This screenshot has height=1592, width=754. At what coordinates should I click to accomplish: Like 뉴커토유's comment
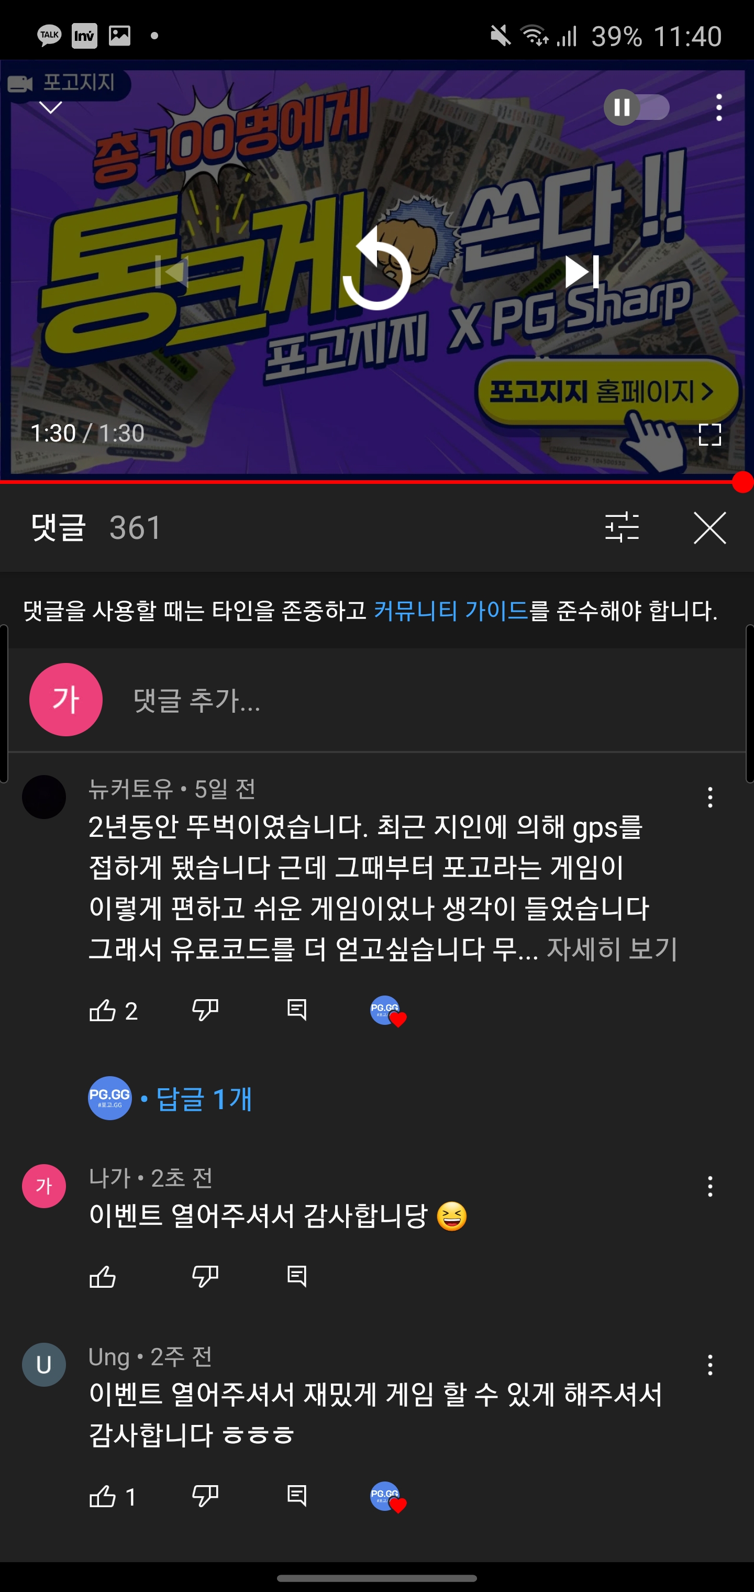103,1011
